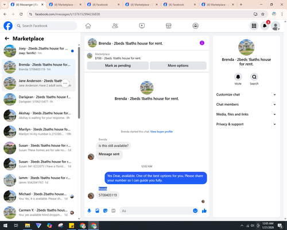Image resolution: width=287 pixels, height=230 pixels.
Task: Open Darlajean's 2beds 1baths conversation
Action: click(x=38, y=99)
